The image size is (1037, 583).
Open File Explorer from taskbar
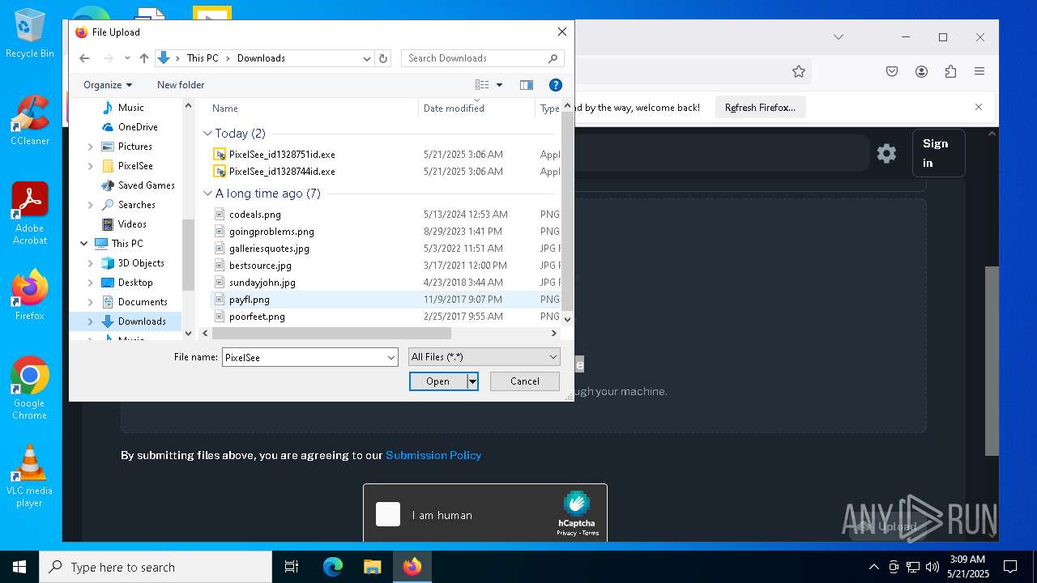(x=372, y=567)
